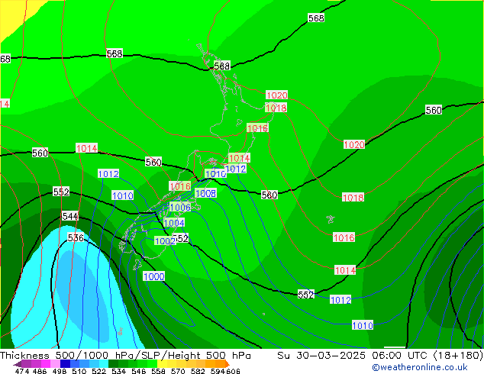
Task: Click the 1002 pressure contour label
Action: pos(165,241)
